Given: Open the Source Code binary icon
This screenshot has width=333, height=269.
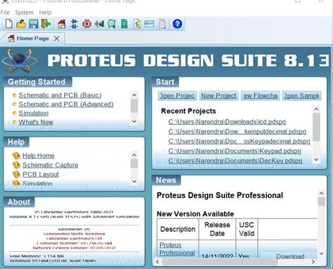Looking at the screenshot, I should 149,24.
